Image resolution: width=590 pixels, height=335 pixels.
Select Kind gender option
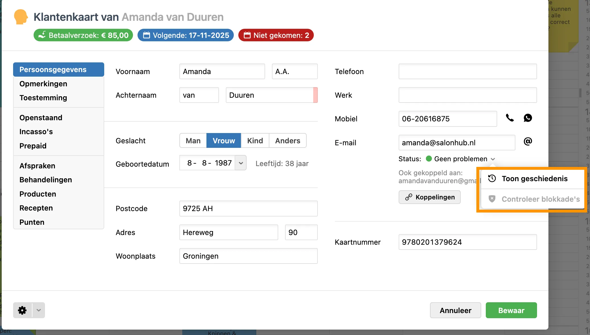coord(255,141)
